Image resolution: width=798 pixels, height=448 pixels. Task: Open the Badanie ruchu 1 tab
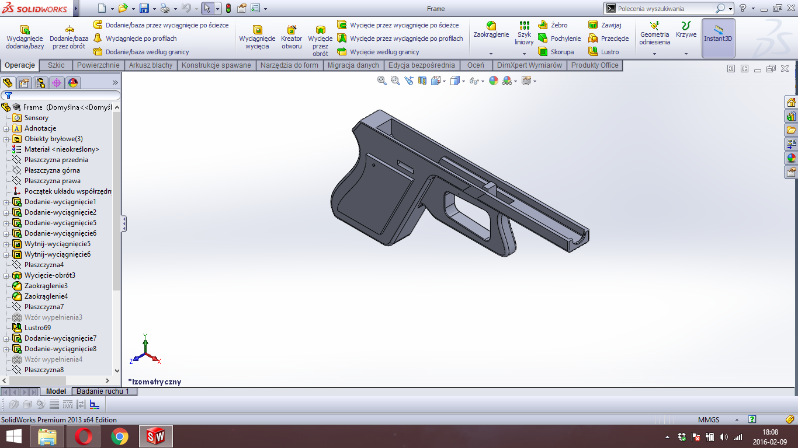coord(103,391)
